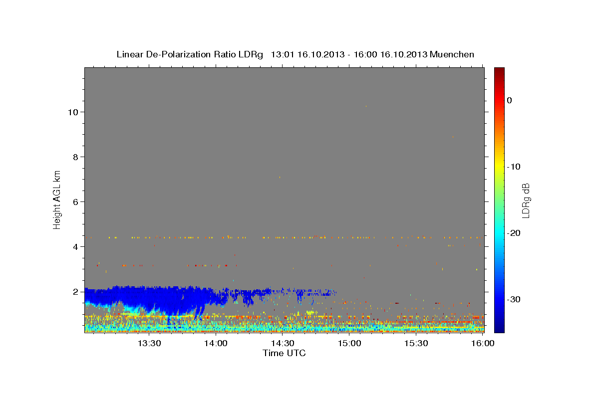Click the 14:00 time tick label
Viewport: 599px width, 399px height.
tap(216, 343)
